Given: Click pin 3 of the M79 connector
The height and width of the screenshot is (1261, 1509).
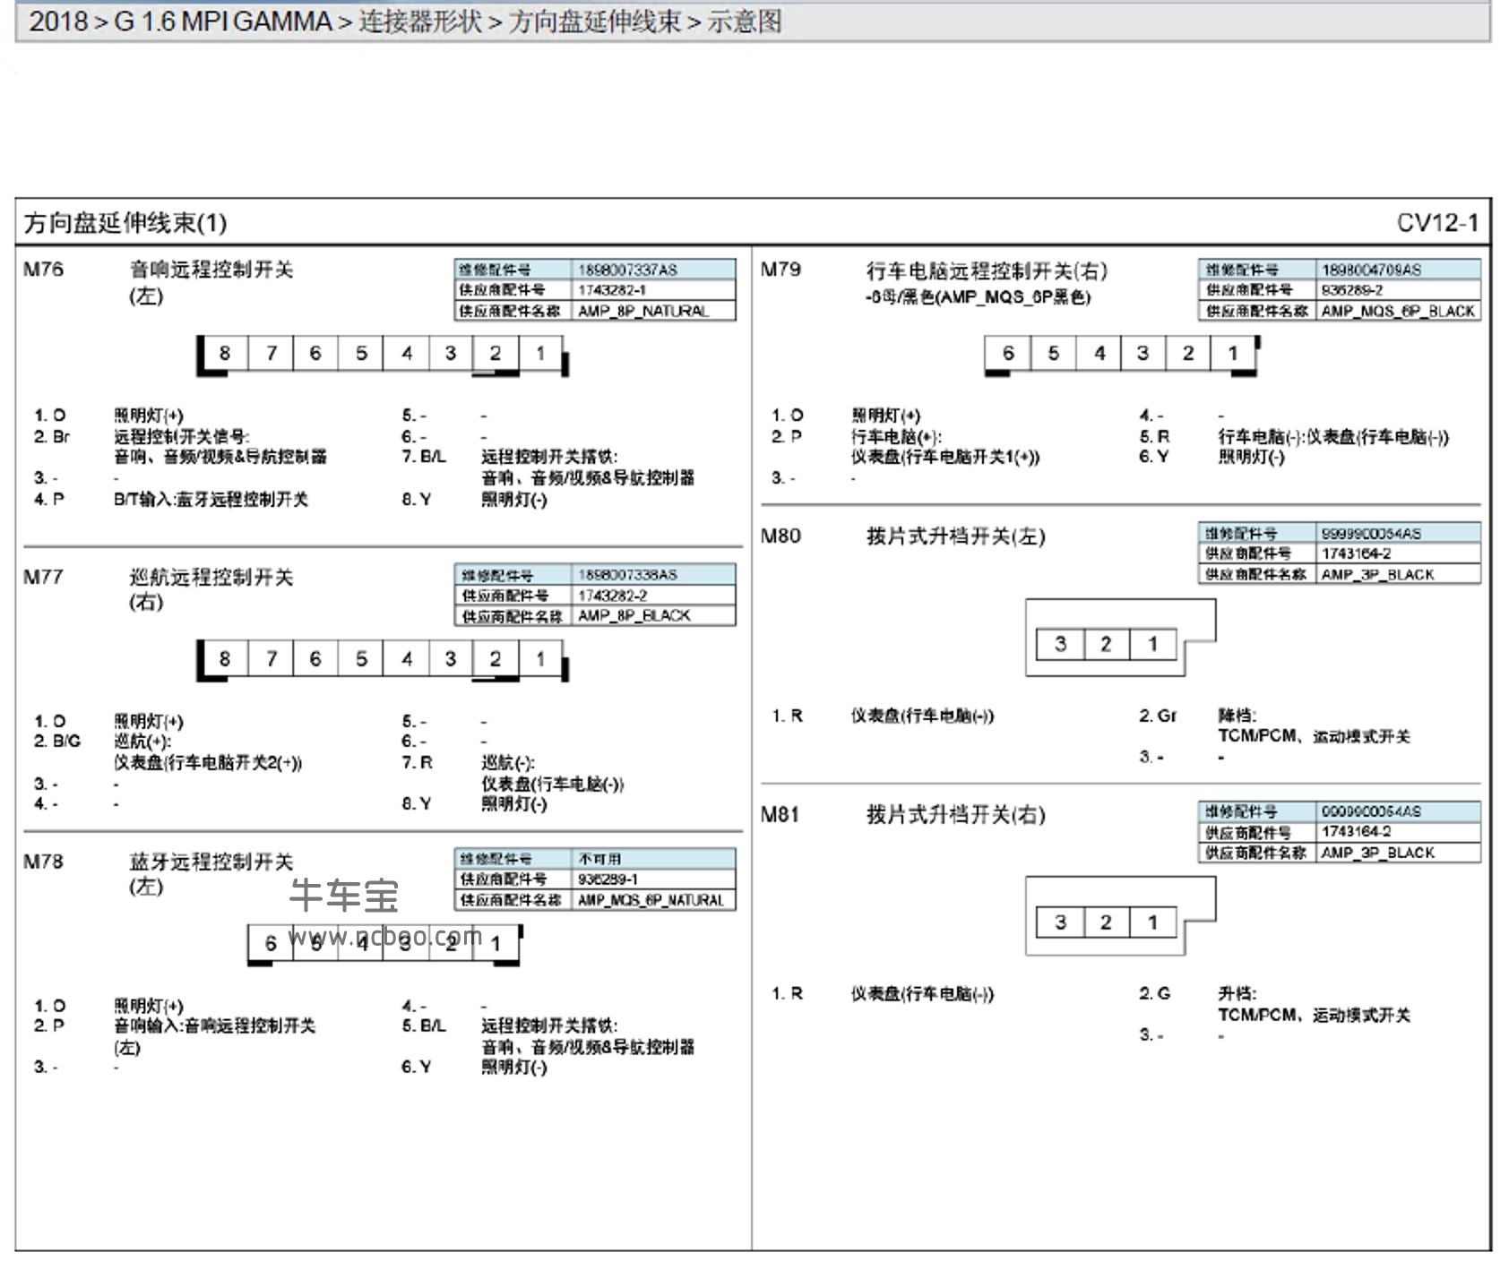Looking at the screenshot, I should pyautogui.click(x=1143, y=354).
